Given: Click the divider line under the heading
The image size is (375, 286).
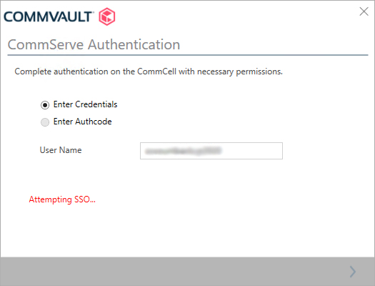Looking at the screenshot, I should pos(188,55).
